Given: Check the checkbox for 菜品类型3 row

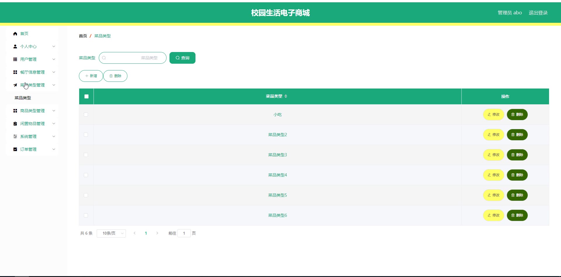Looking at the screenshot, I should pyautogui.click(x=86, y=155).
